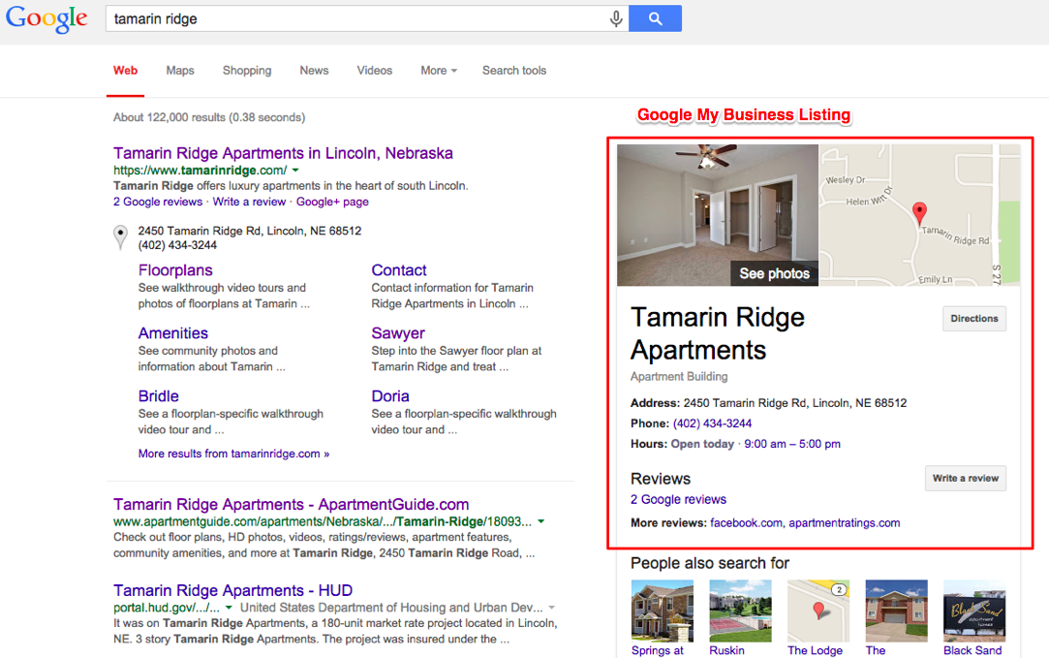Image resolution: width=1049 pixels, height=658 pixels.
Task: Click the Apartment Building category text
Action: 679,376
